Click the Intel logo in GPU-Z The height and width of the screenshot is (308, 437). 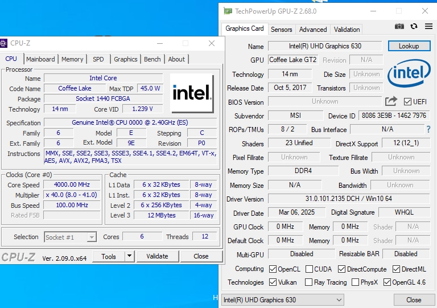[409, 73]
